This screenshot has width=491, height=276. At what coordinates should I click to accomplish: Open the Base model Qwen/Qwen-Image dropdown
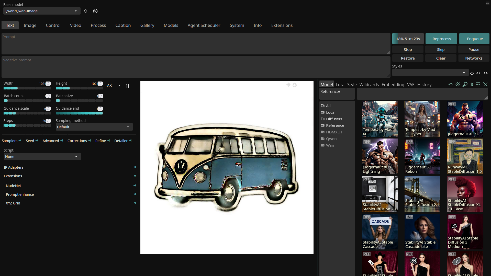coord(41,11)
